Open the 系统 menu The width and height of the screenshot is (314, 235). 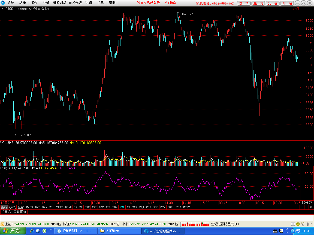(x=11, y=3)
